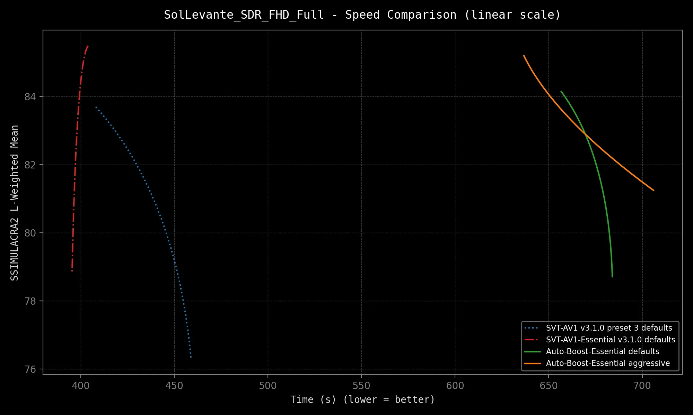Click the 700 tick label on x-axis
Image resolution: width=693 pixels, height=415 pixels.
(x=642, y=386)
